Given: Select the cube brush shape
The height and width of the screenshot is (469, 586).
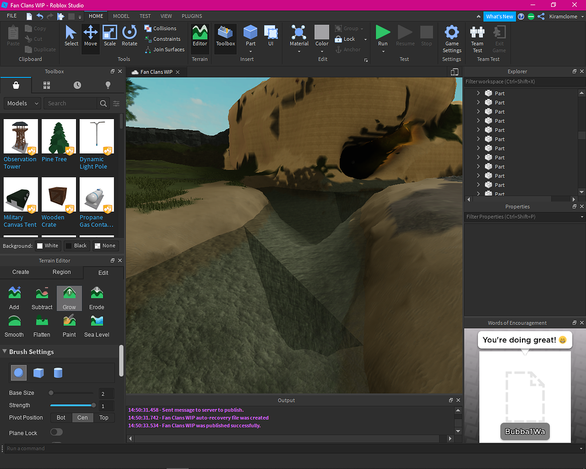Looking at the screenshot, I should pos(39,373).
